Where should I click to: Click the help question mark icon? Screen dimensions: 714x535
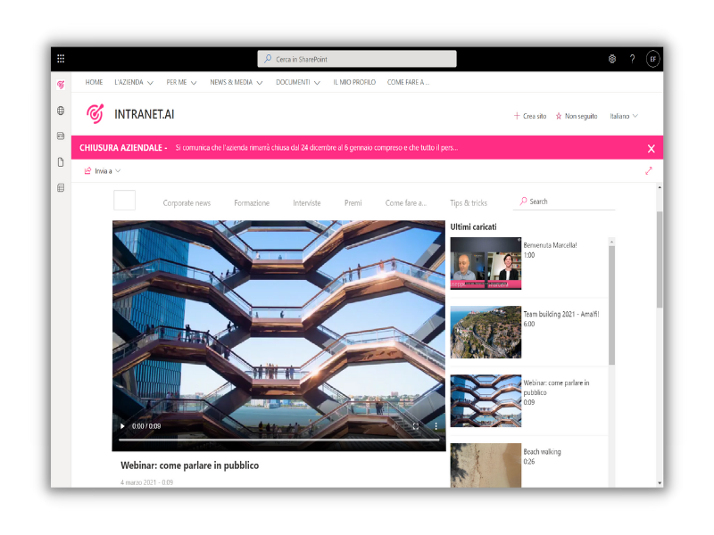tap(633, 59)
